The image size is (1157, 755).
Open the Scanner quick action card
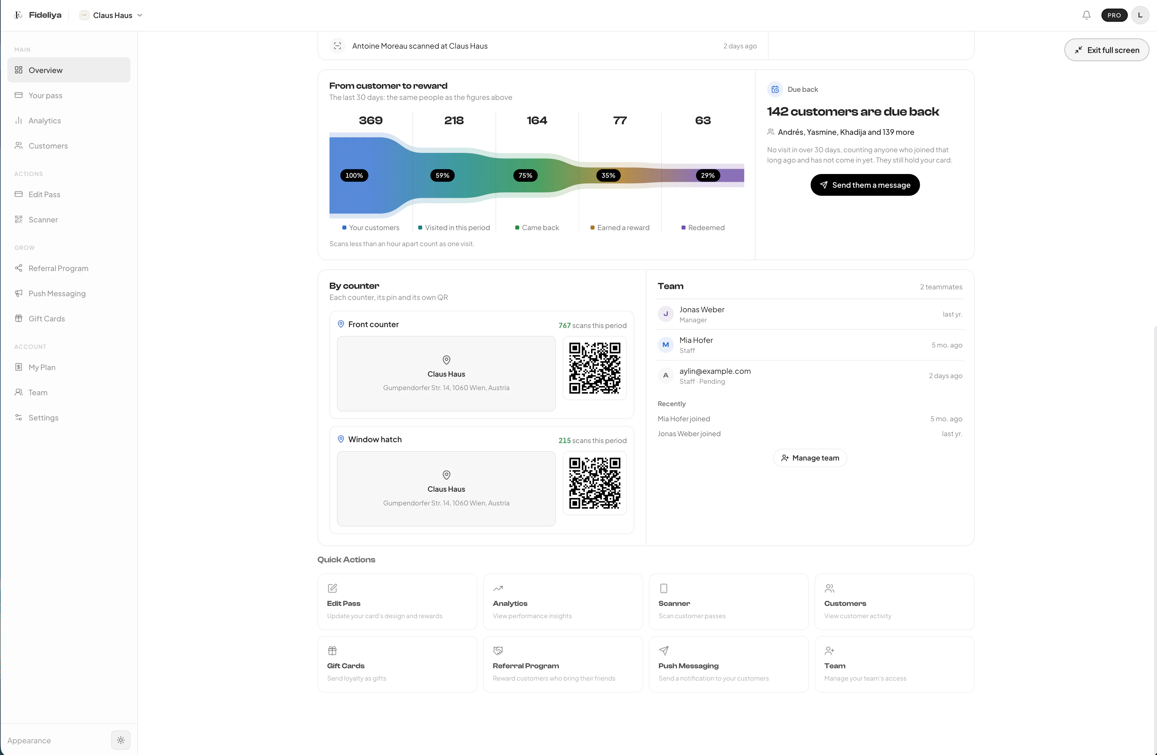coord(729,602)
